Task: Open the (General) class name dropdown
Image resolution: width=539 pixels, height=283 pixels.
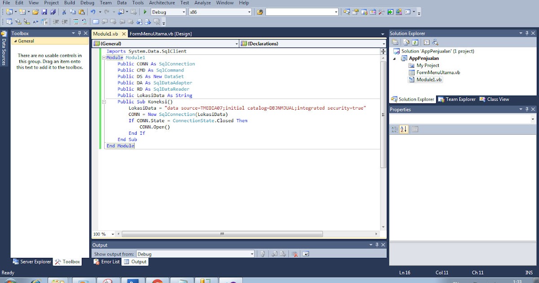Action: coord(237,44)
